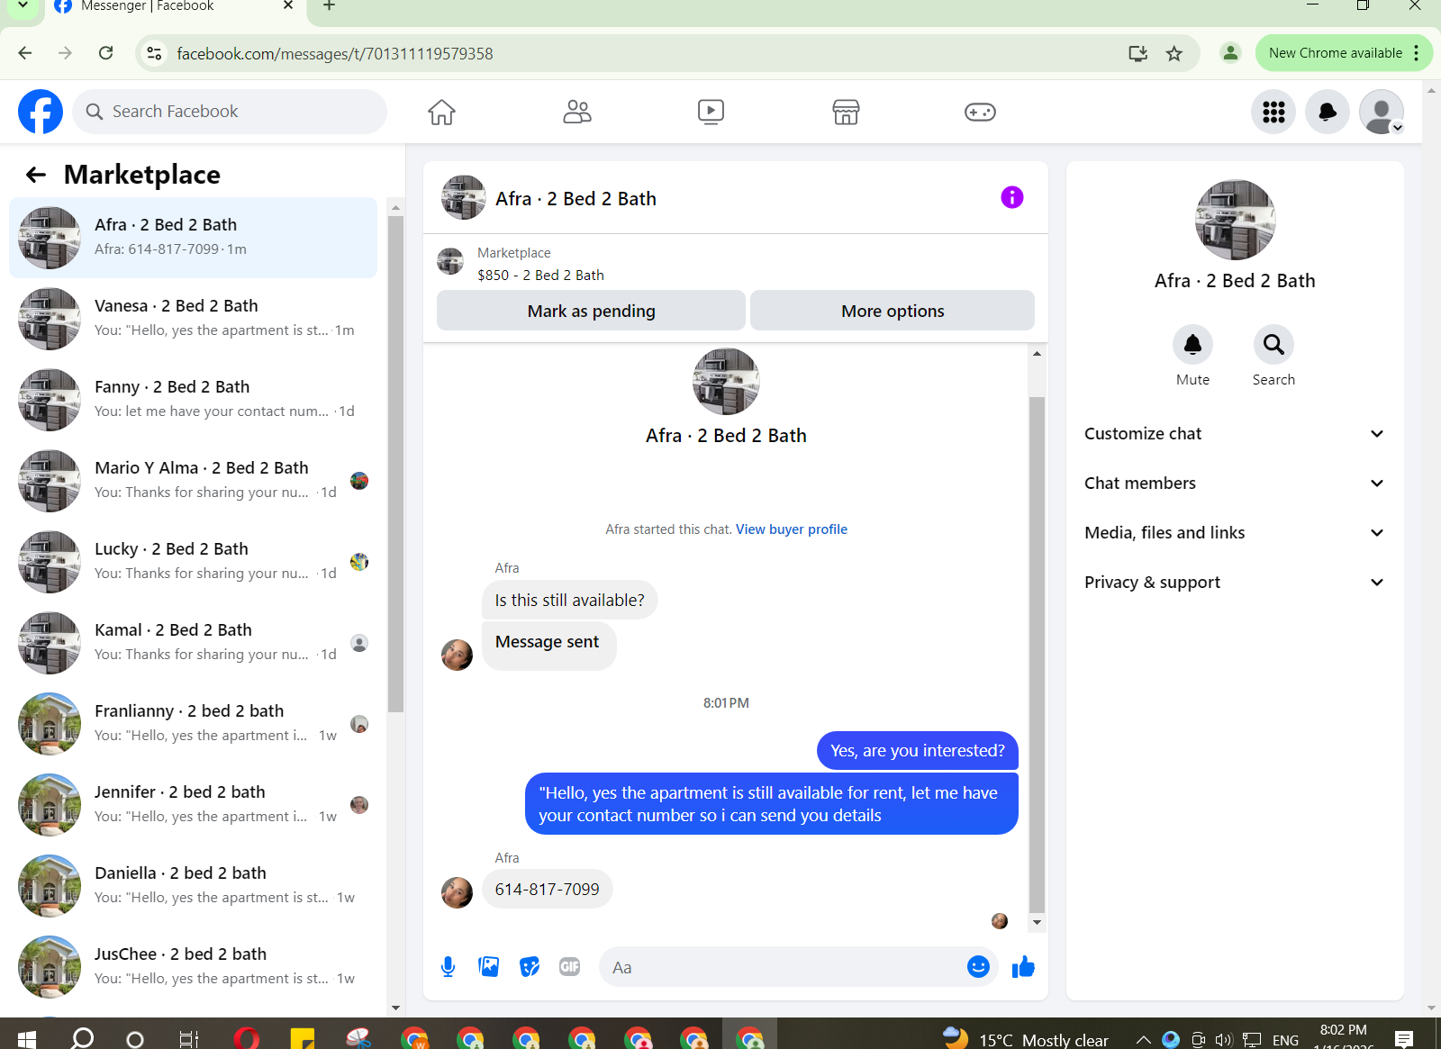
Task: Open Task View on taskbar
Action: [188, 1039]
